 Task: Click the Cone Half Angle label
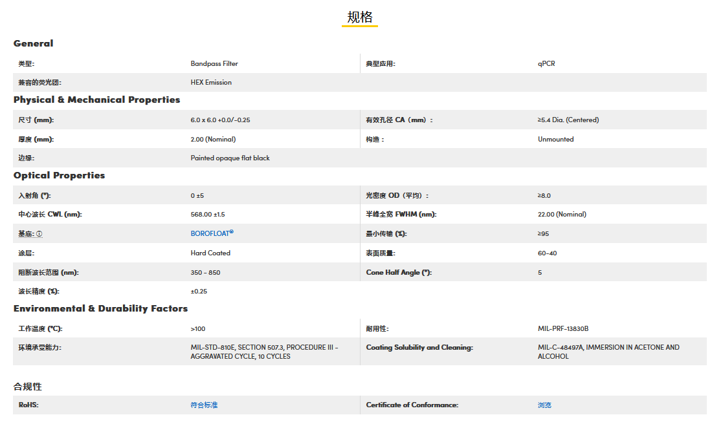[399, 272]
